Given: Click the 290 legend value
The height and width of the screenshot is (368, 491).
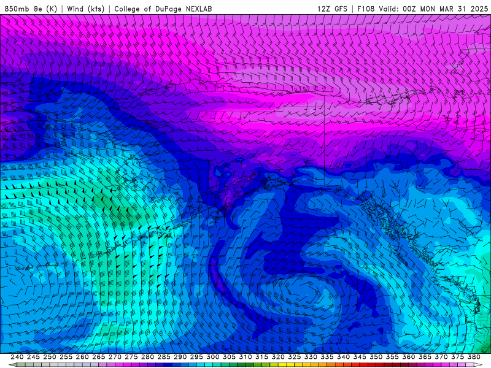Looking at the screenshot, I should point(180,357).
